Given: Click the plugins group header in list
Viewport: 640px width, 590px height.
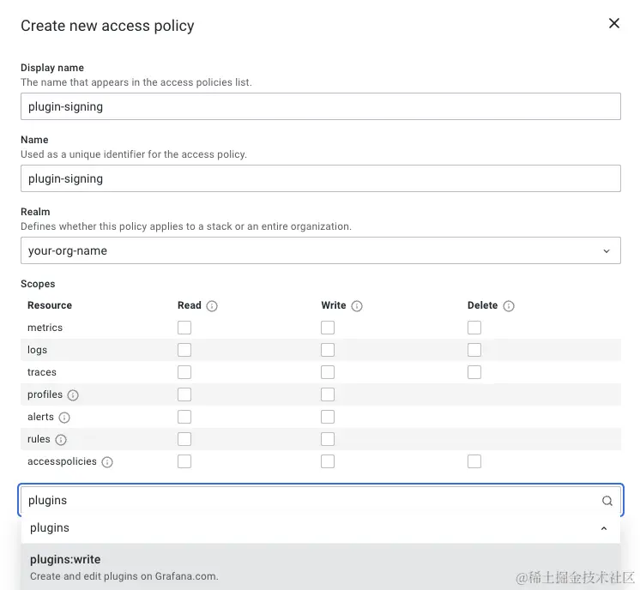Looking at the screenshot, I should click(x=50, y=528).
